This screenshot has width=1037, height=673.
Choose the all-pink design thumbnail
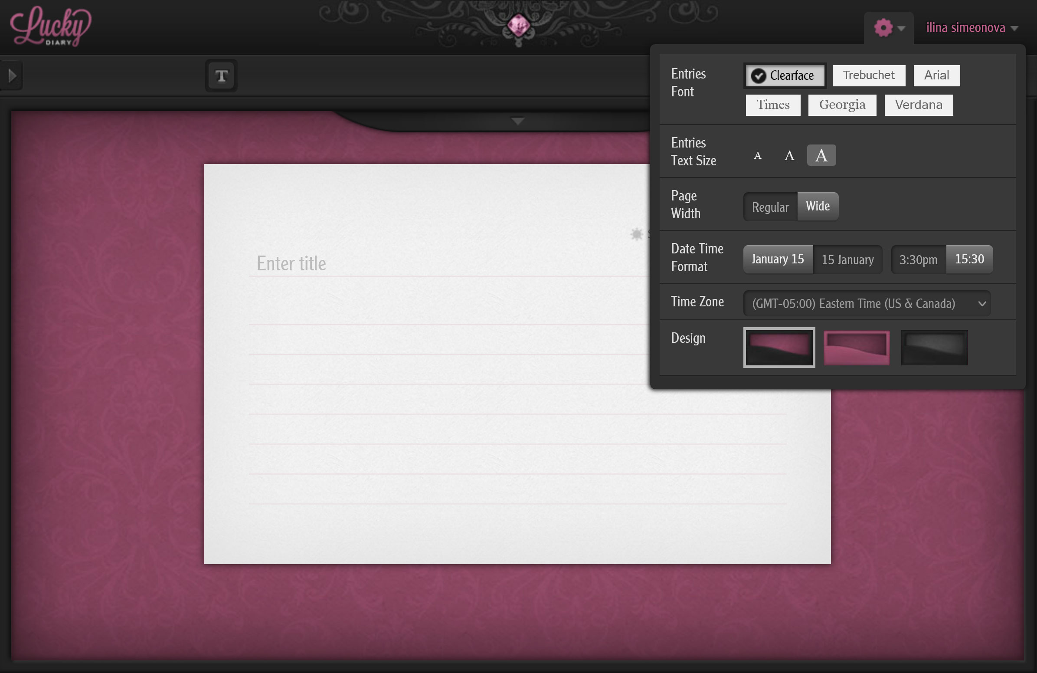(x=856, y=348)
